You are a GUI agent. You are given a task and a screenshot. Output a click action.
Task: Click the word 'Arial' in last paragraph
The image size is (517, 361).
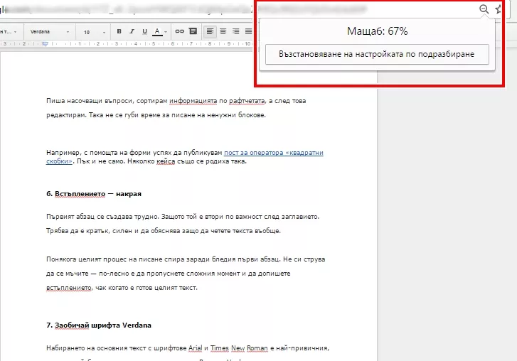pyautogui.click(x=195, y=347)
